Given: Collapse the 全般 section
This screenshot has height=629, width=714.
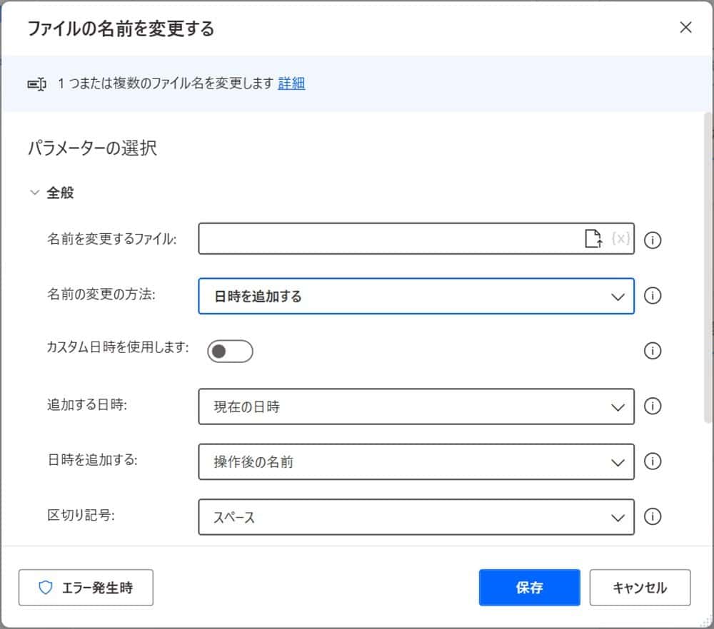Looking at the screenshot, I should (x=34, y=191).
